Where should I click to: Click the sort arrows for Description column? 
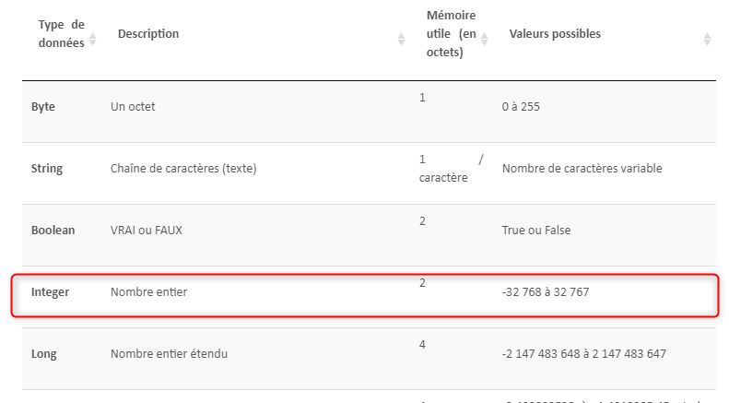(401, 40)
